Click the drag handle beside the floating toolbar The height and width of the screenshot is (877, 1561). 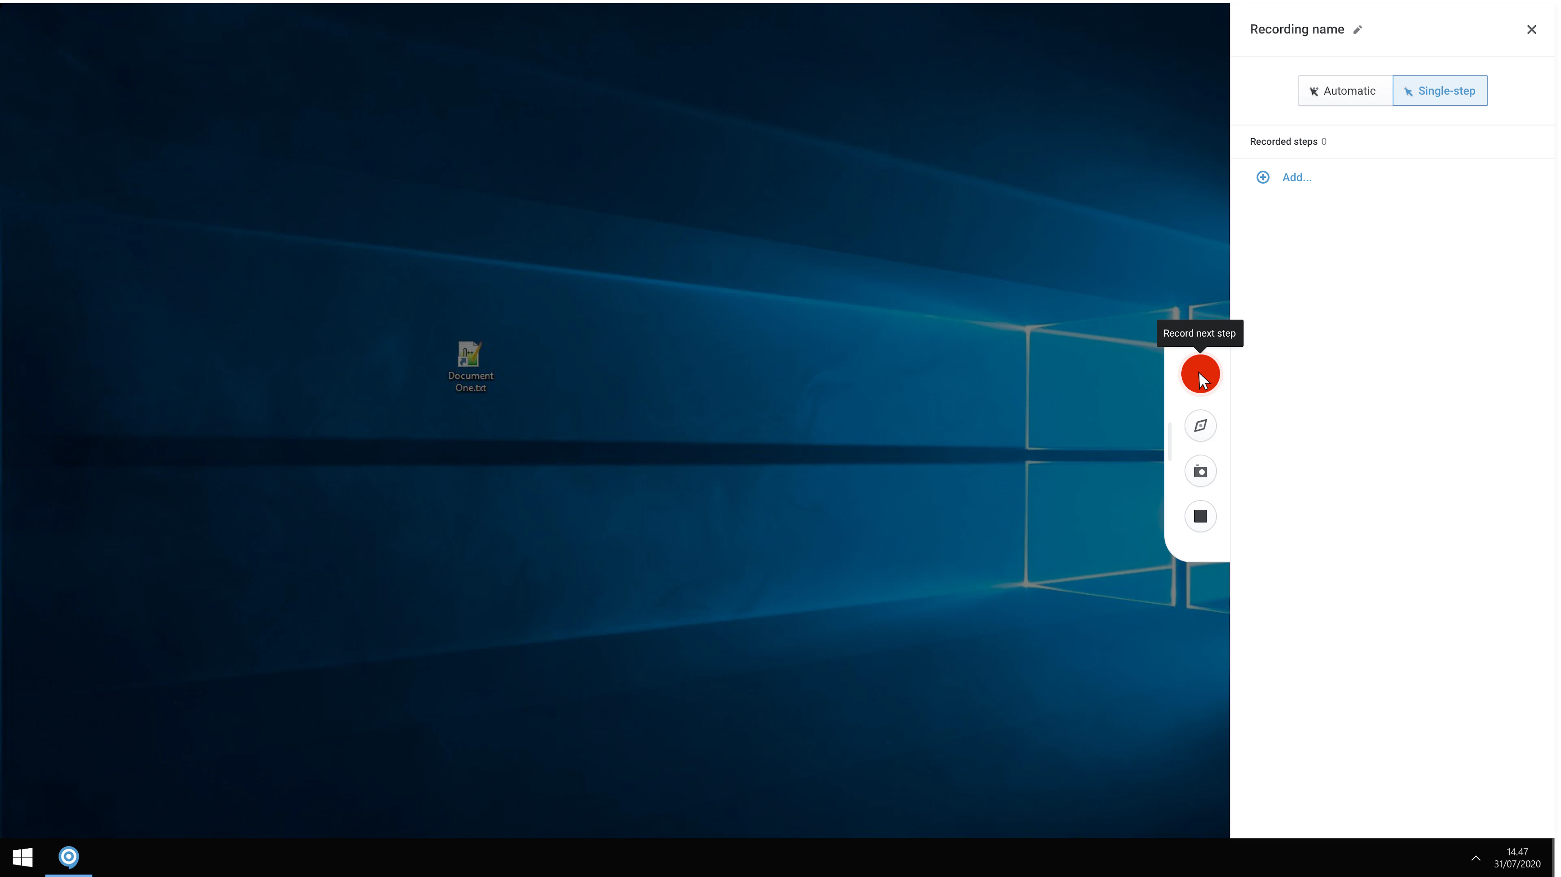pyautogui.click(x=1171, y=442)
